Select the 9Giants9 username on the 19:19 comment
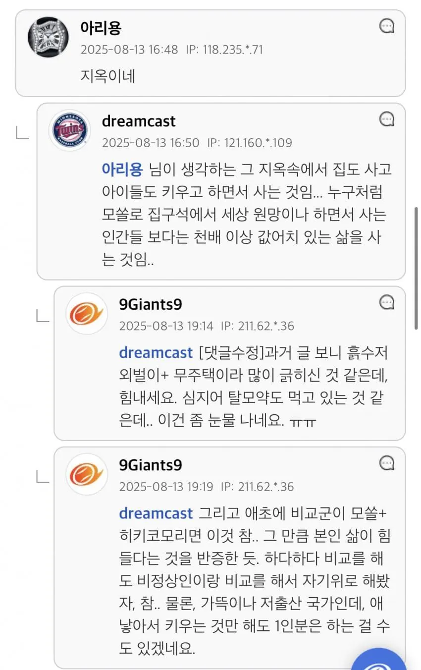Viewport: 421px width, 670px height. tap(151, 465)
